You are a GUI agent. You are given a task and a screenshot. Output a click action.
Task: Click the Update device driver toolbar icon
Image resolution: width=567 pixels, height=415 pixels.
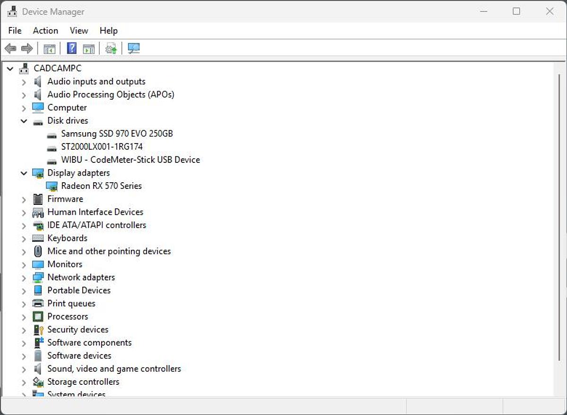(111, 49)
